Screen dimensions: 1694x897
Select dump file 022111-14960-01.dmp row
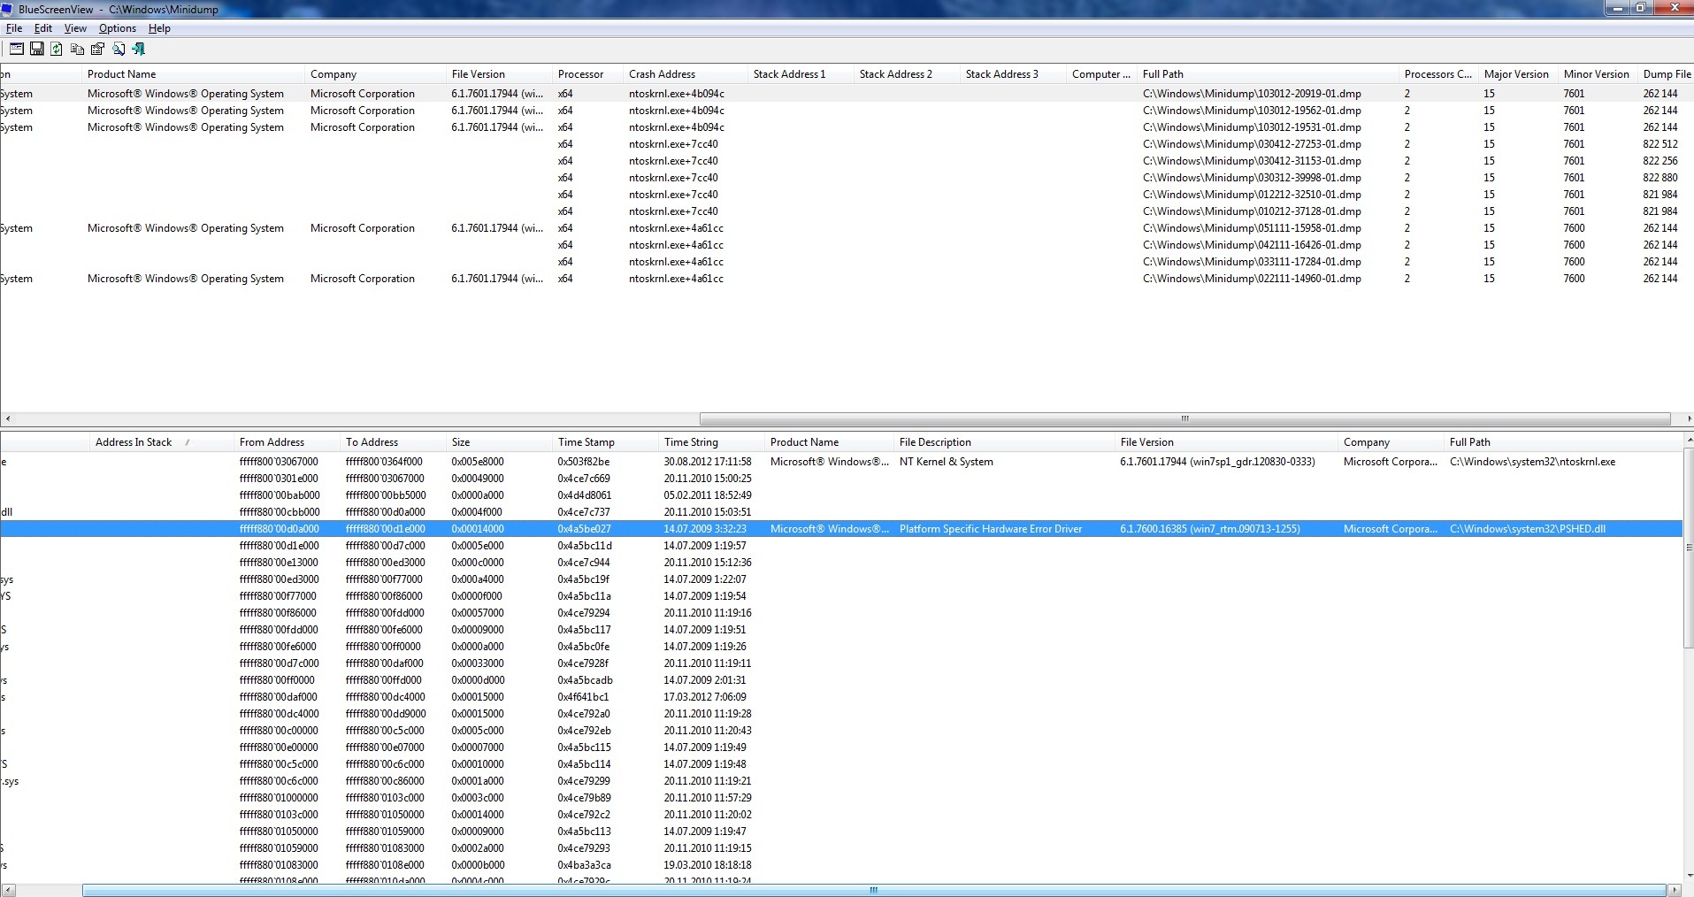pos(847,279)
